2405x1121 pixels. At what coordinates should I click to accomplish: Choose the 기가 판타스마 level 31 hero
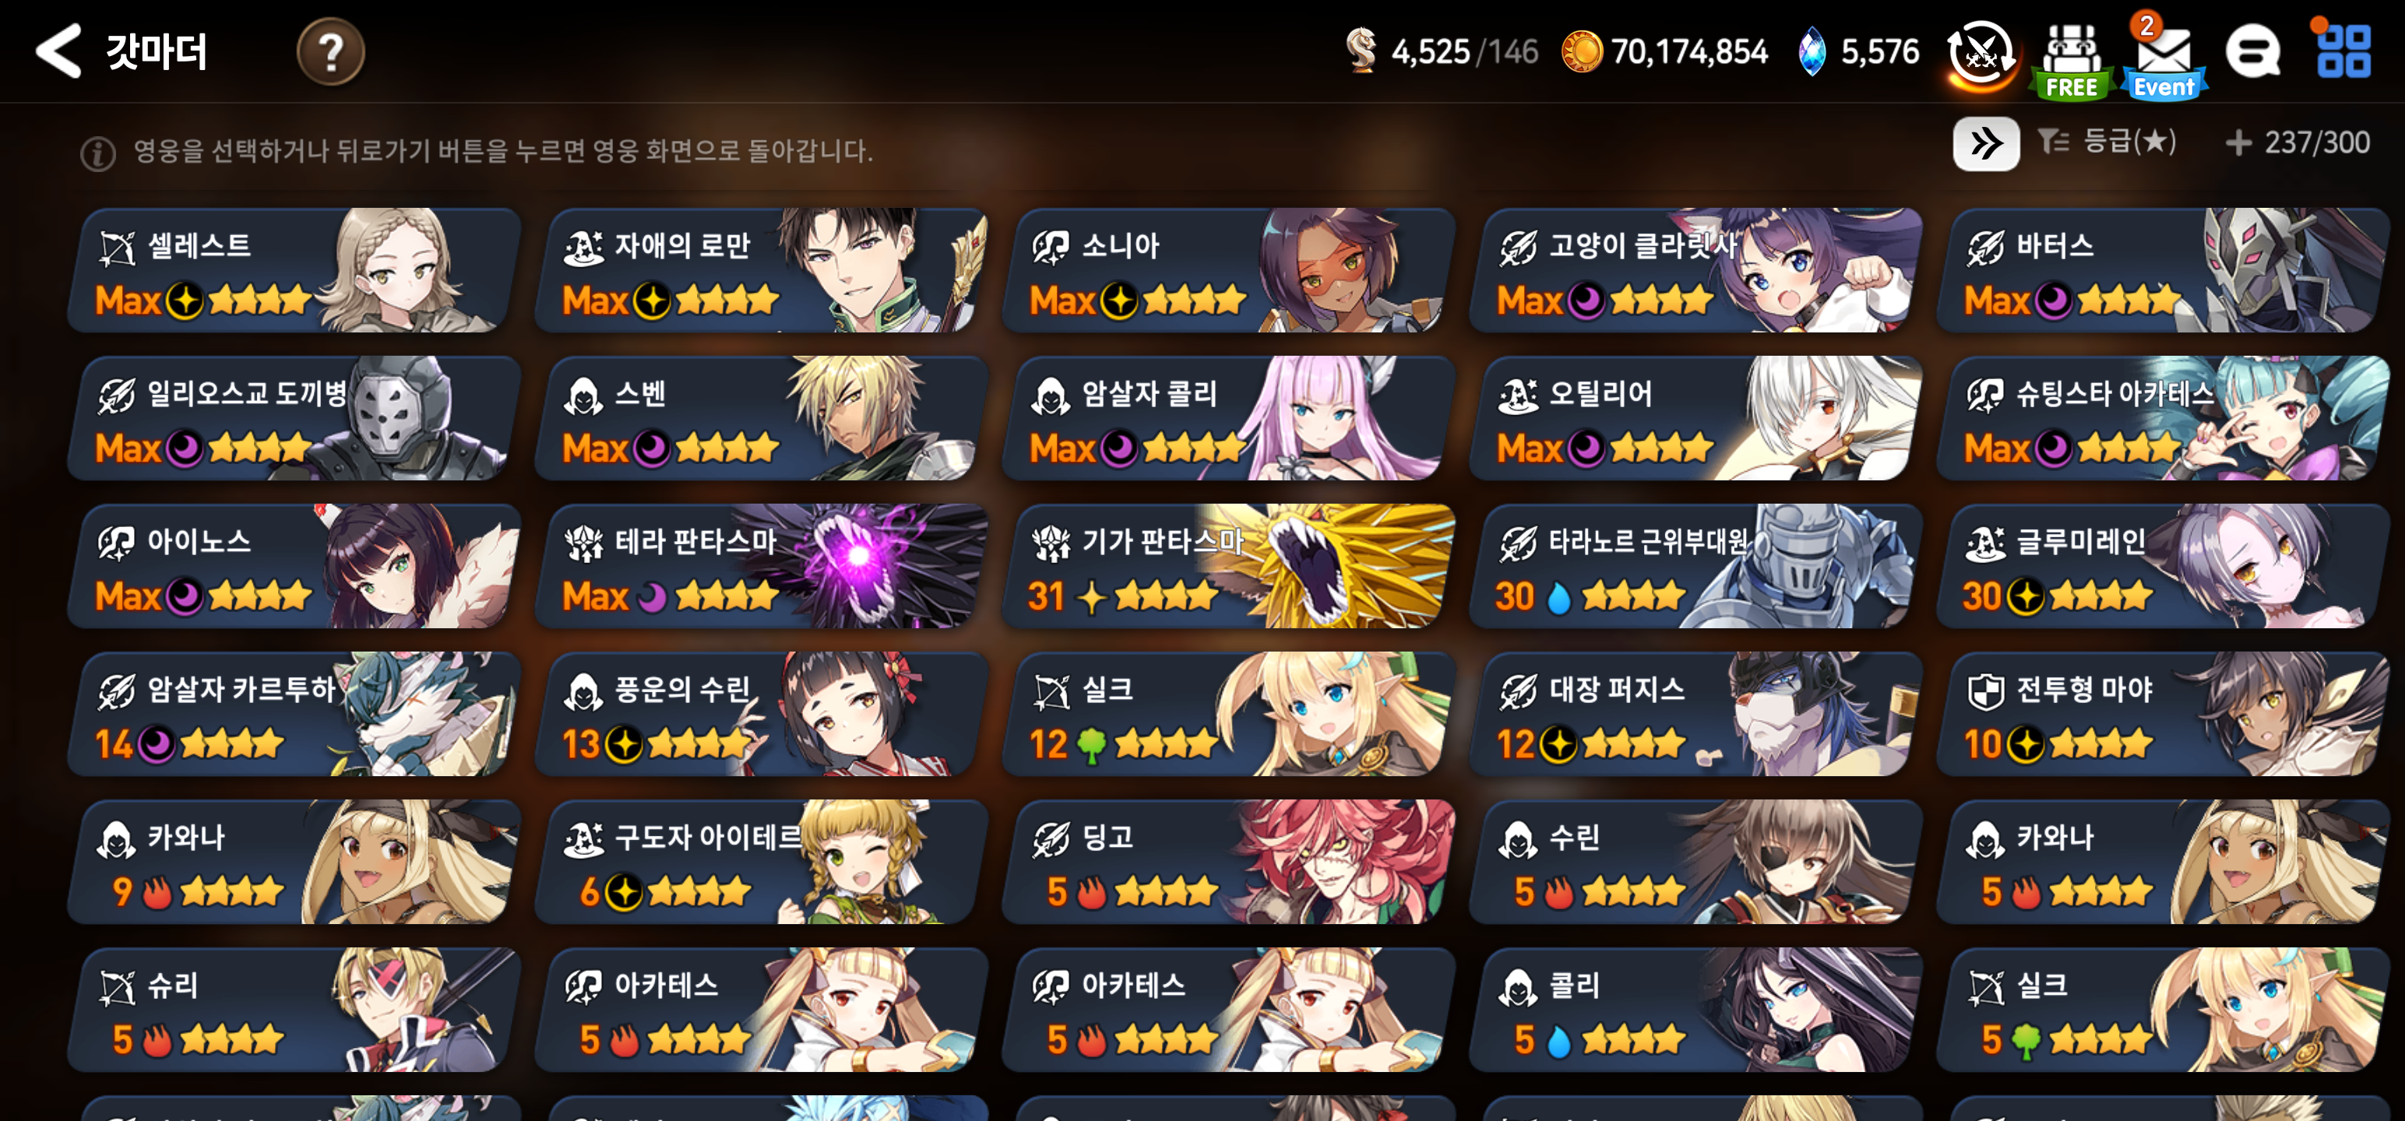tap(1227, 566)
